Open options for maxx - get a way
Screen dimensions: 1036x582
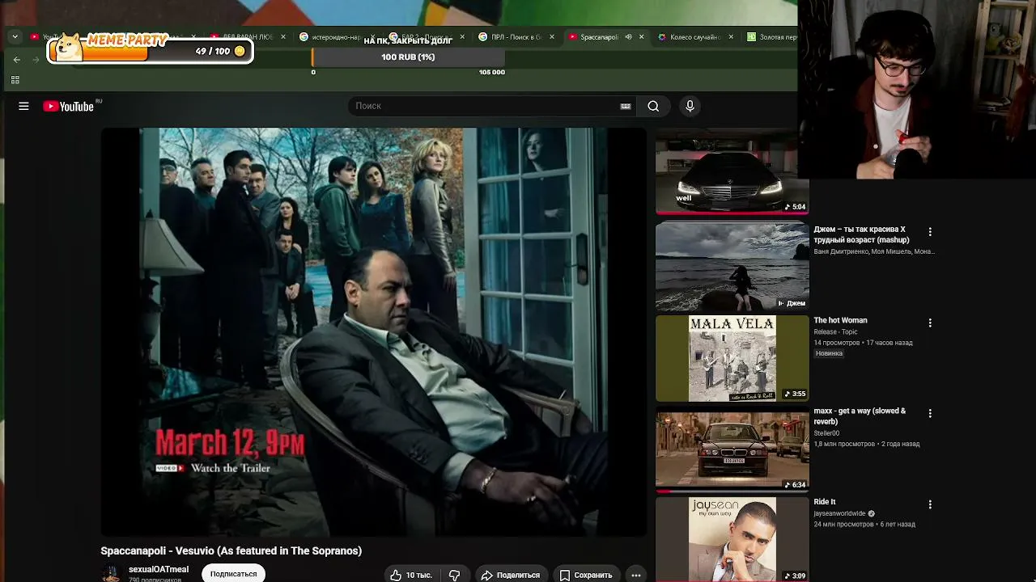(x=930, y=414)
